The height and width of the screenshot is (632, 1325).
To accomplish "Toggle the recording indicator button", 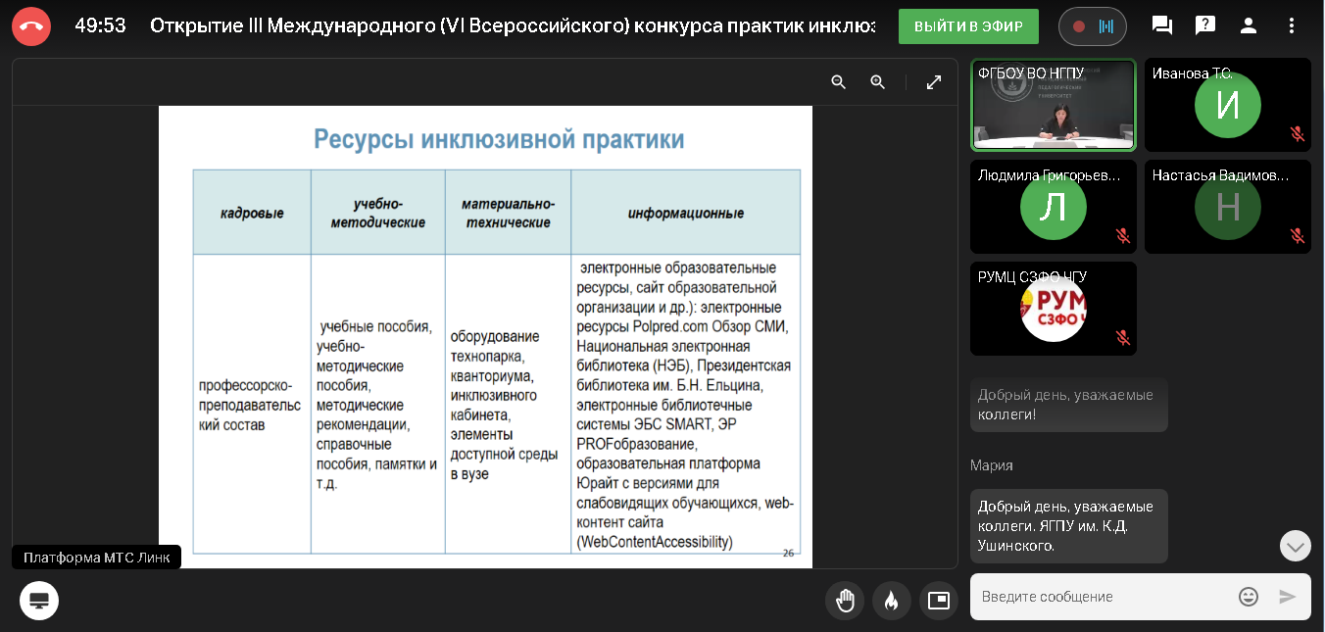I will (x=1092, y=26).
